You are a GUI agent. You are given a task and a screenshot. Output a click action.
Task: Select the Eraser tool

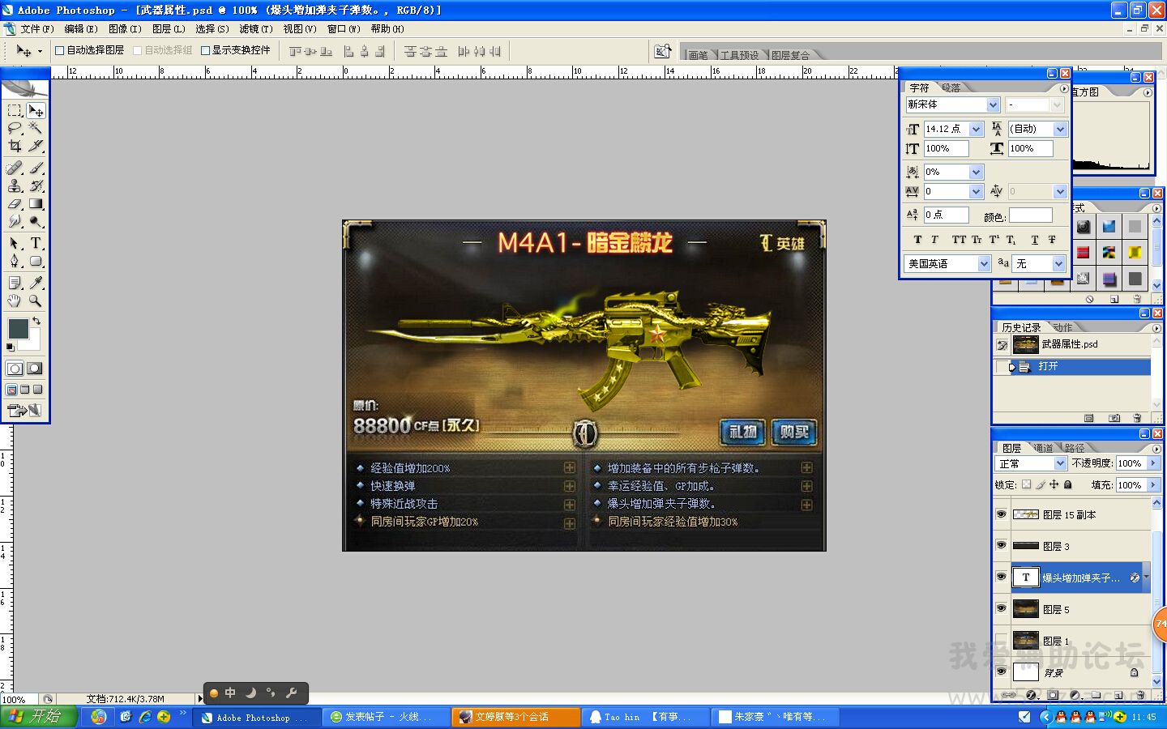[15, 203]
